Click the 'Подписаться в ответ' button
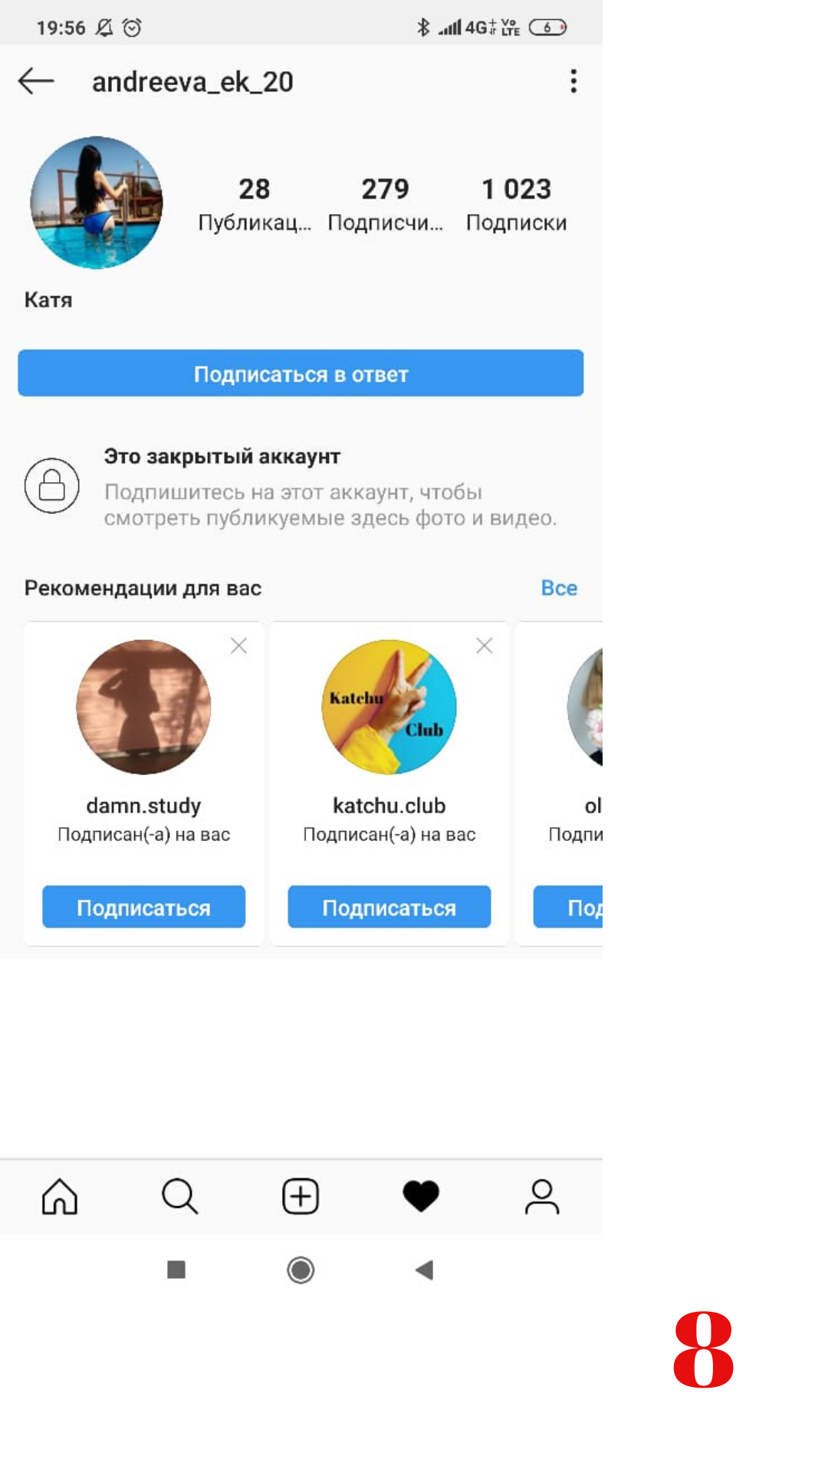The height and width of the screenshot is (1472, 828). [x=301, y=373]
